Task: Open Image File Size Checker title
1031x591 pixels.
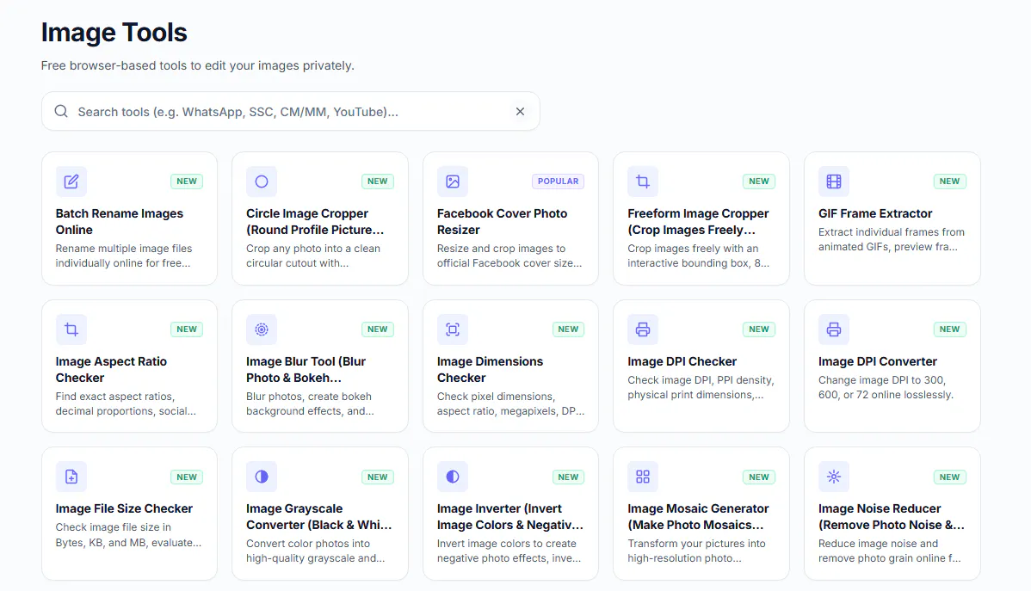Action: (124, 508)
